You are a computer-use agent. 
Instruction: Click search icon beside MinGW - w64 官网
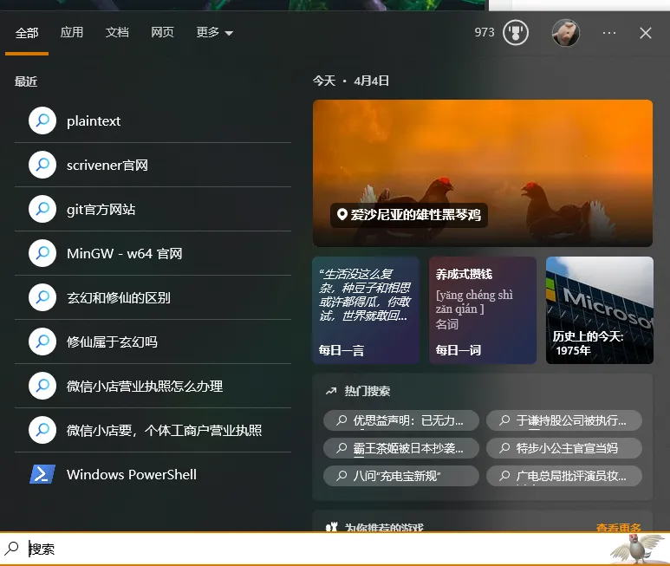tap(42, 253)
